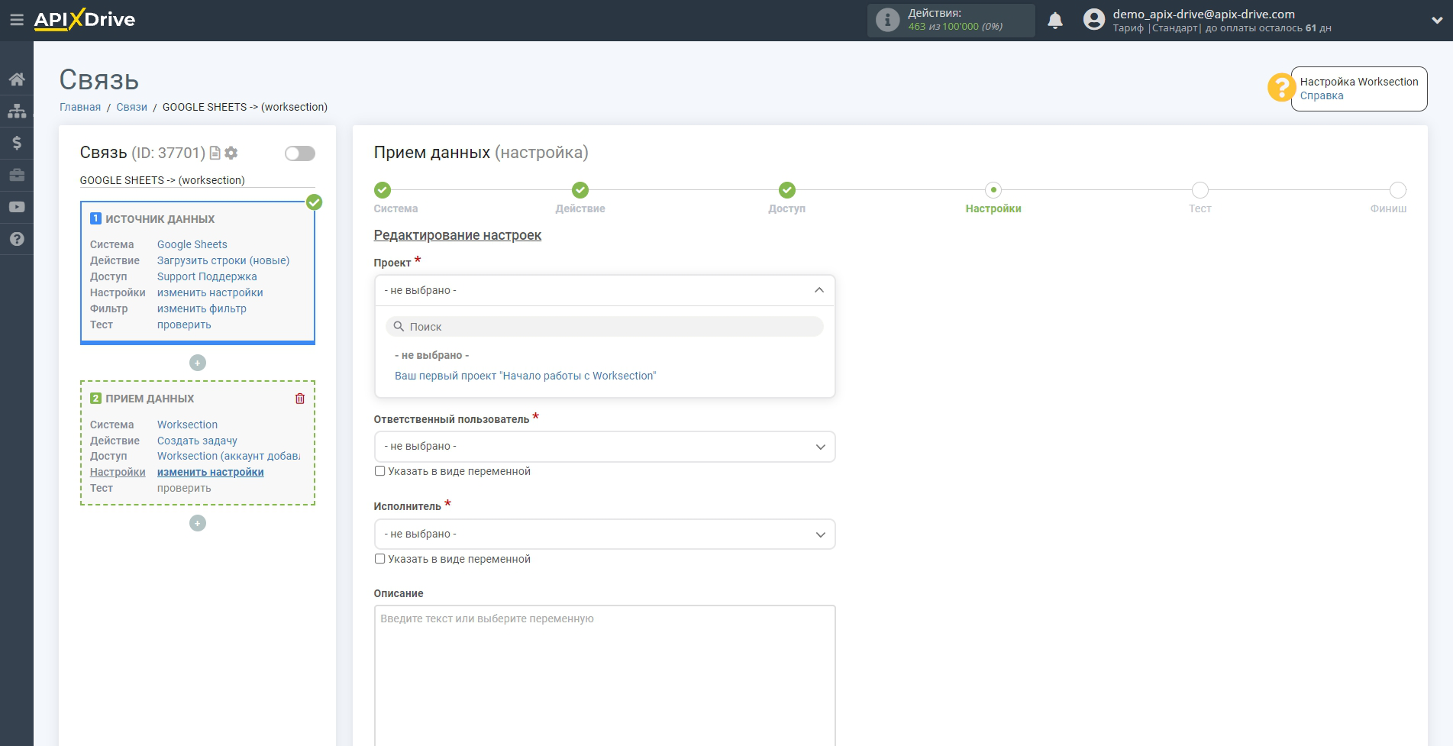1453x746 pixels.
Task: Click the ApiX-Drive logo
Action: tap(85, 20)
